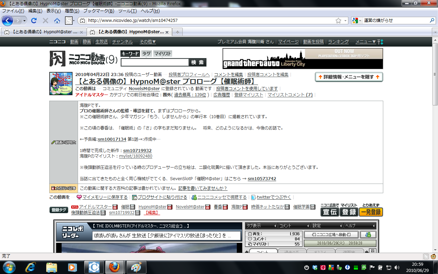Click the keyword search text field
The width and height of the screenshot is (438, 274).
point(155,62)
